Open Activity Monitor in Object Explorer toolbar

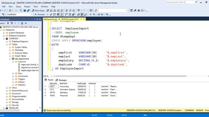pos(26,23)
